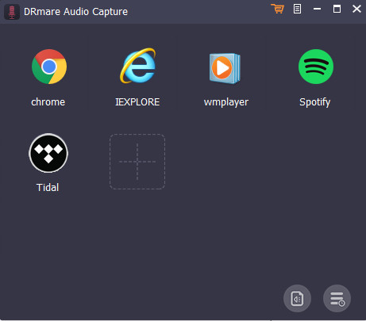Show the capture history list button

pos(337,299)
